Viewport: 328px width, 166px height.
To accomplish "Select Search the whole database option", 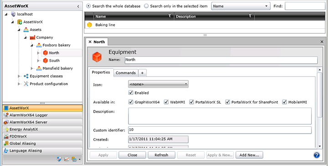I will click(88, 6).
